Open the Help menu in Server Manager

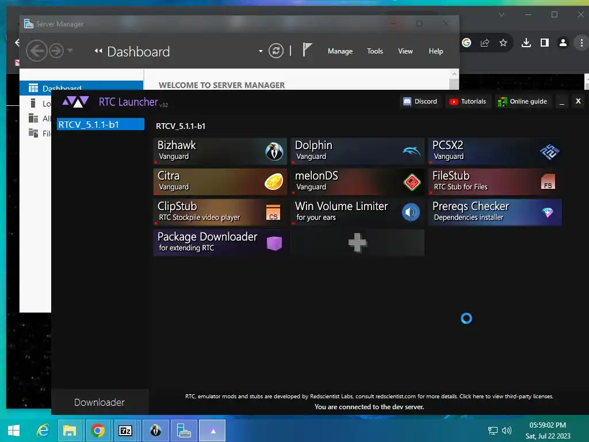pyautogui.click(x=436, y=51)
